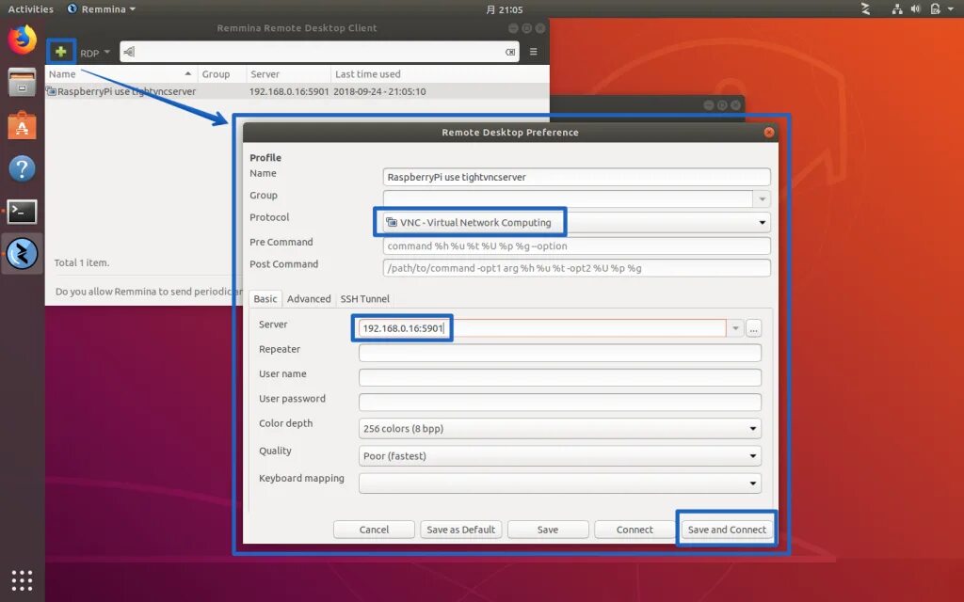Viewport: 964px width, 602px height.
Task: Click Save and Connect button
Action: [727, 530]
